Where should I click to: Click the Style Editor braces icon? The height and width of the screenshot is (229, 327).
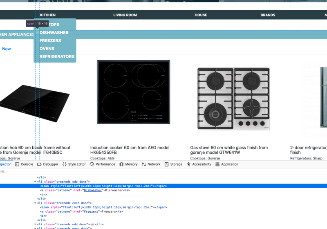pyautogui.click(x=65, y=164)
